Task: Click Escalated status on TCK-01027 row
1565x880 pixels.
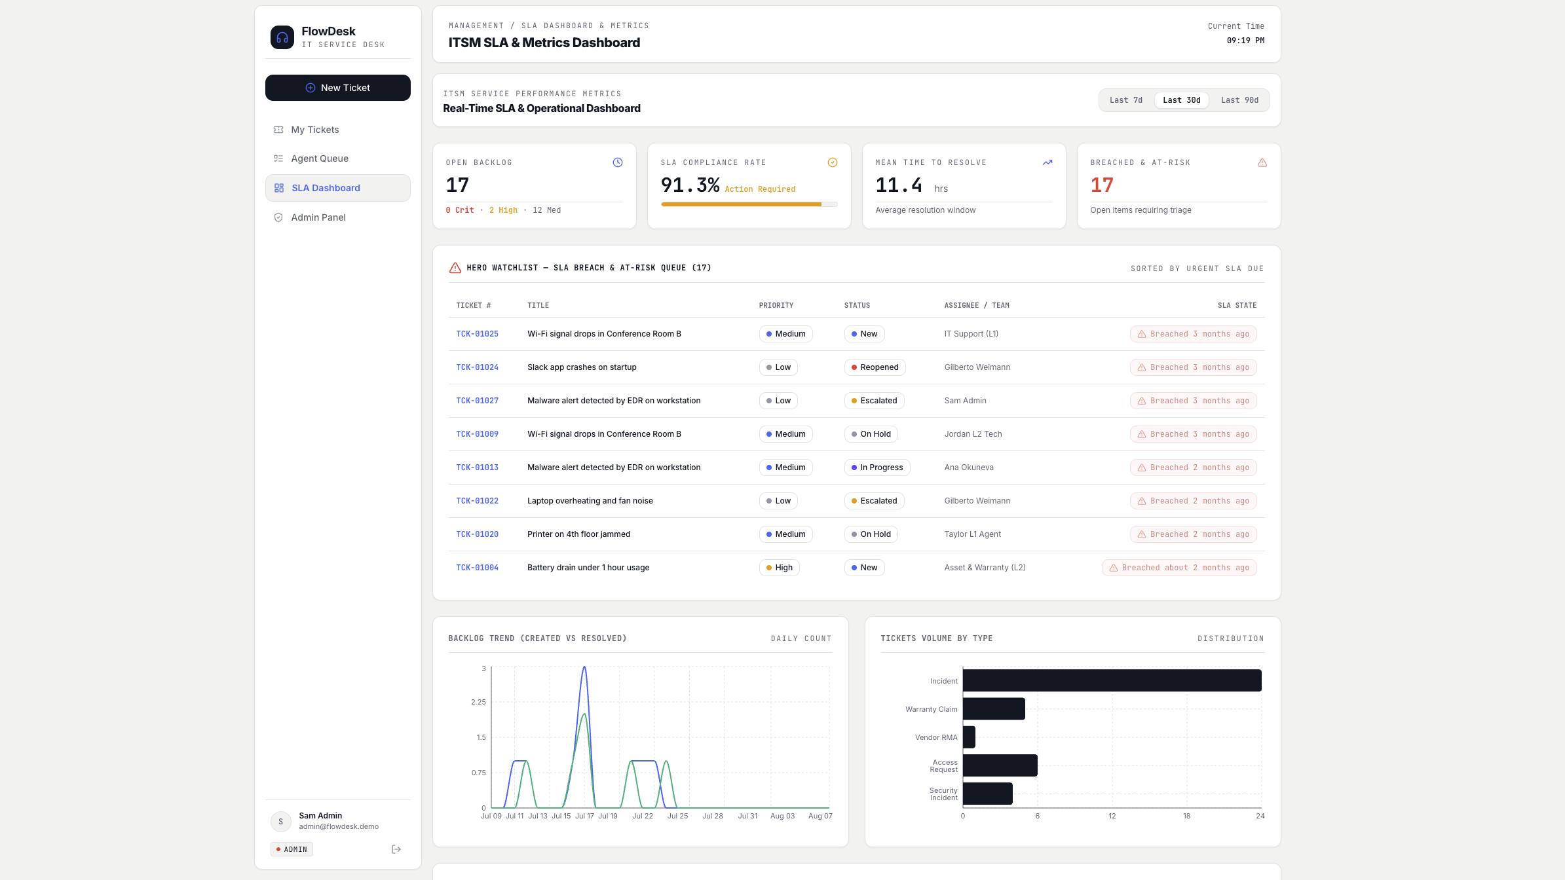Action: click(x=874, y=401)
